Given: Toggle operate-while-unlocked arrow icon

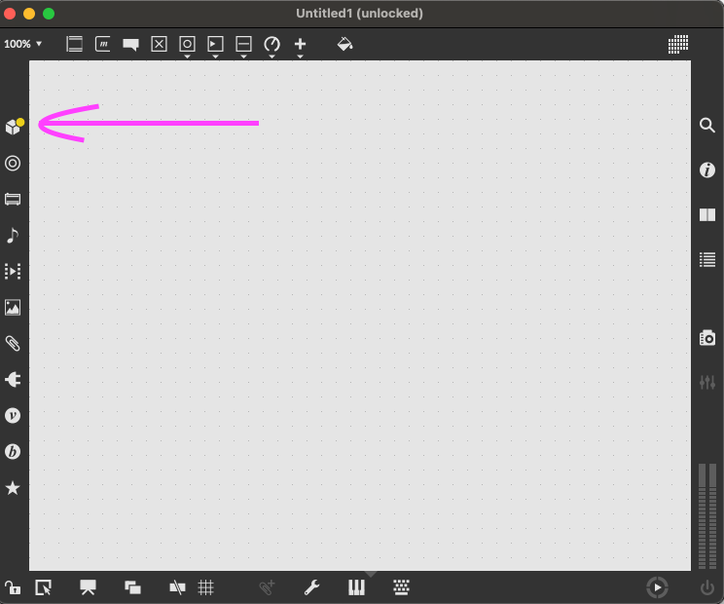Looking at the screenshot, I should click(43, 587).
